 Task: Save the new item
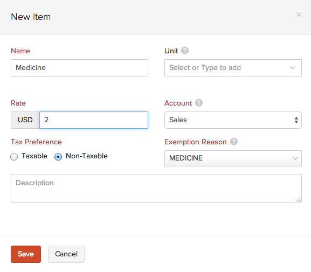(x=26, y=254)
